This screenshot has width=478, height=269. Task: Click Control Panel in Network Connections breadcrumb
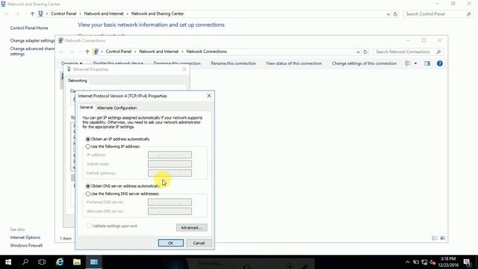[119, 52]
